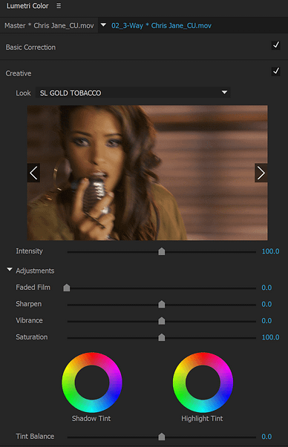The image size is (288, 447).
Task: Click the Saturation slider handle
Action: click(162, 337)
